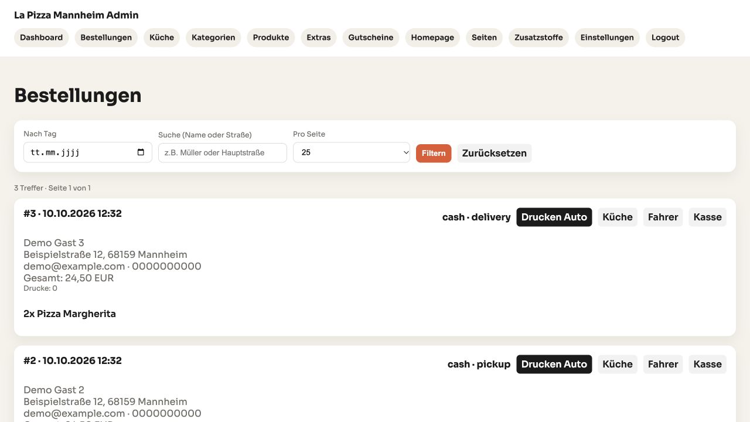The width and height of the screenshot is (750, 422).
Task: Open the Seiten section
Action: 484,38
